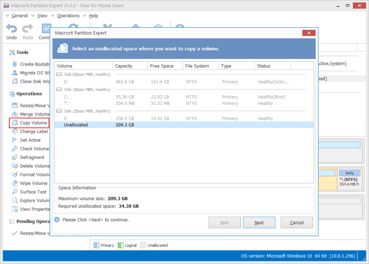Click the Logical legend color swatch
This screenshot has width=369, height=264.
120,245
